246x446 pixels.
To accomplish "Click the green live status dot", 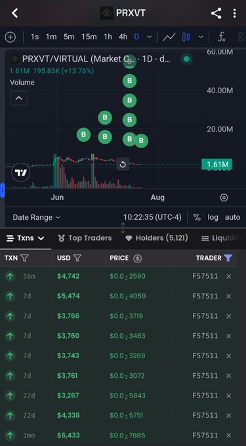I will [x=186, y=59].
